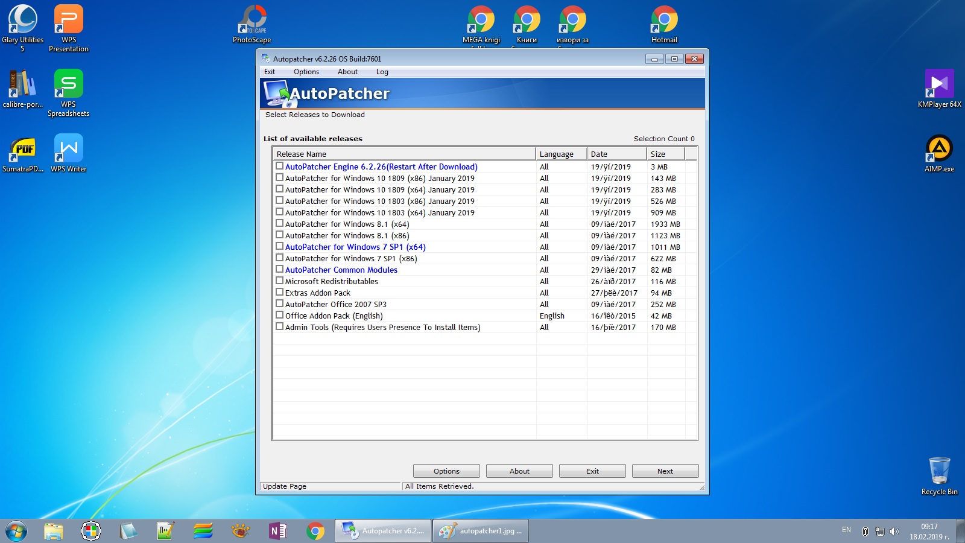Open Glary Utilities 5 desktop shortcut
This screenshot has height=543, width=965.
pos(23,27)
